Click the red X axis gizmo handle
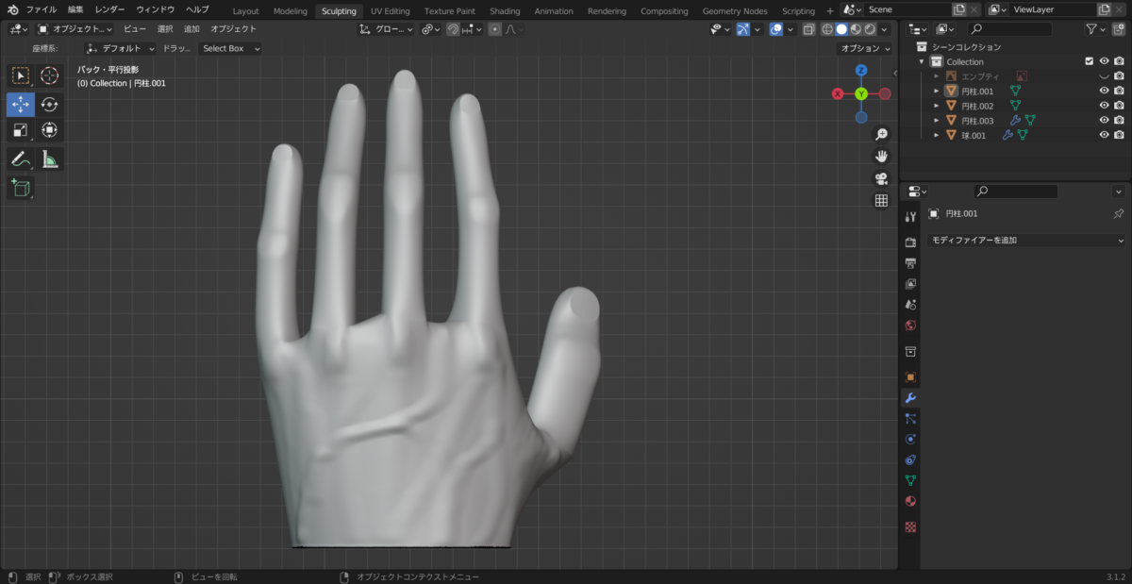1132x584 pixels. point(838,93)
